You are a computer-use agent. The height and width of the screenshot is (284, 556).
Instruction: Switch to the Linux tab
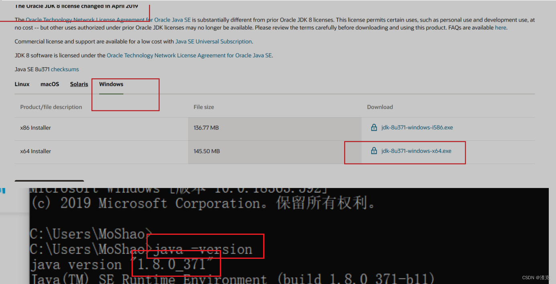pos(22,84)
